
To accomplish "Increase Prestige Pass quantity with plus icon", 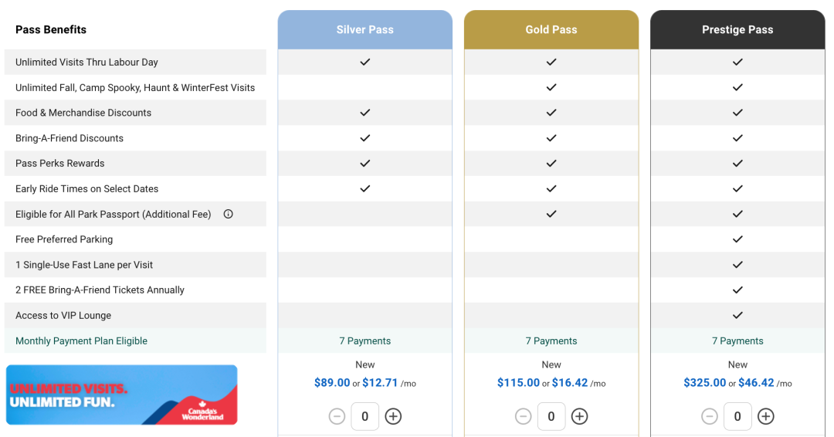I will pyautogui.click(x=765, y=416).
